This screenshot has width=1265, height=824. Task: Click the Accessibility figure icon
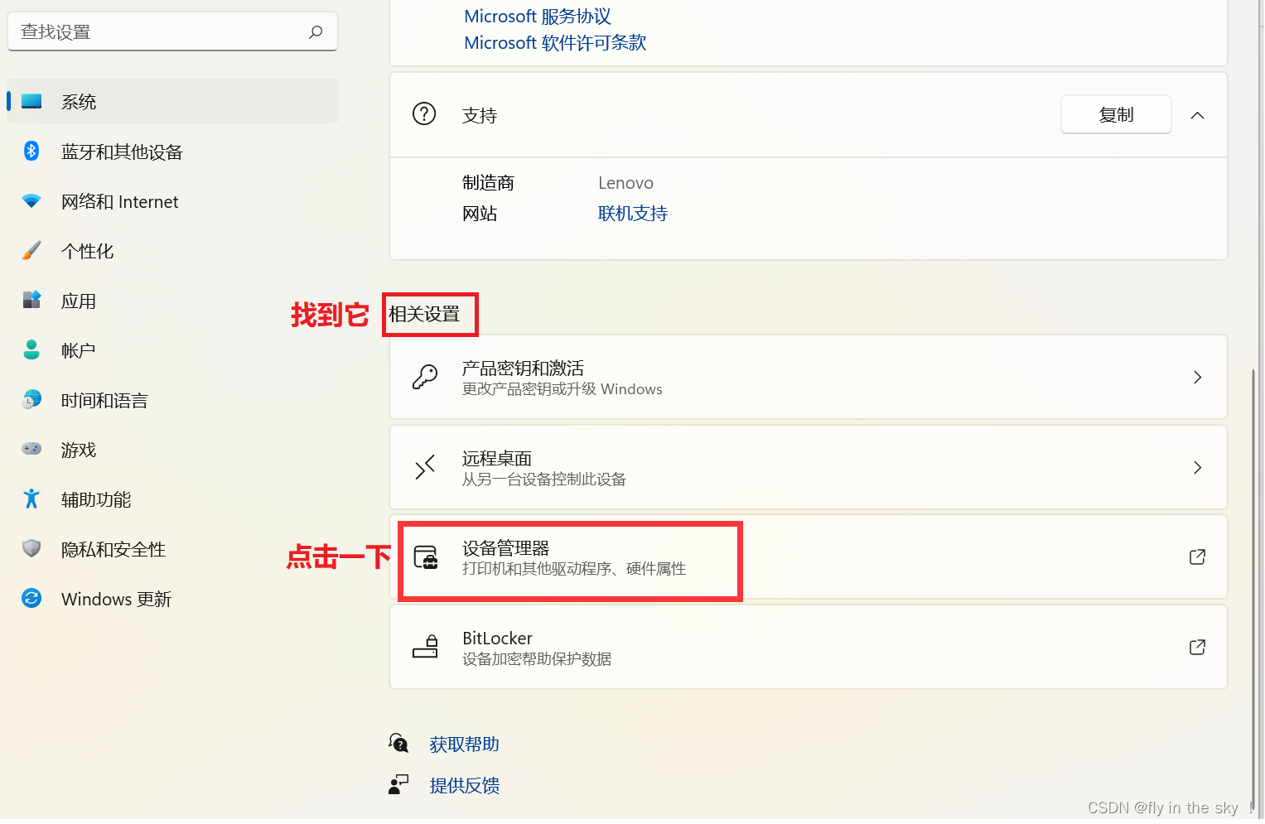click(x=31, y=499)
